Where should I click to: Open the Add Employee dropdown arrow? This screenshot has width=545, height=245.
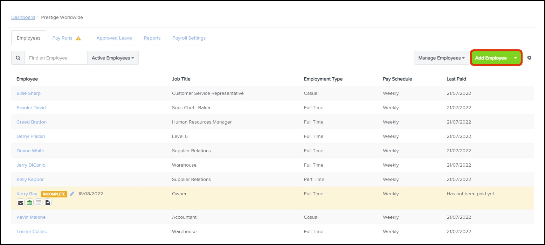(x=515, y=58)
